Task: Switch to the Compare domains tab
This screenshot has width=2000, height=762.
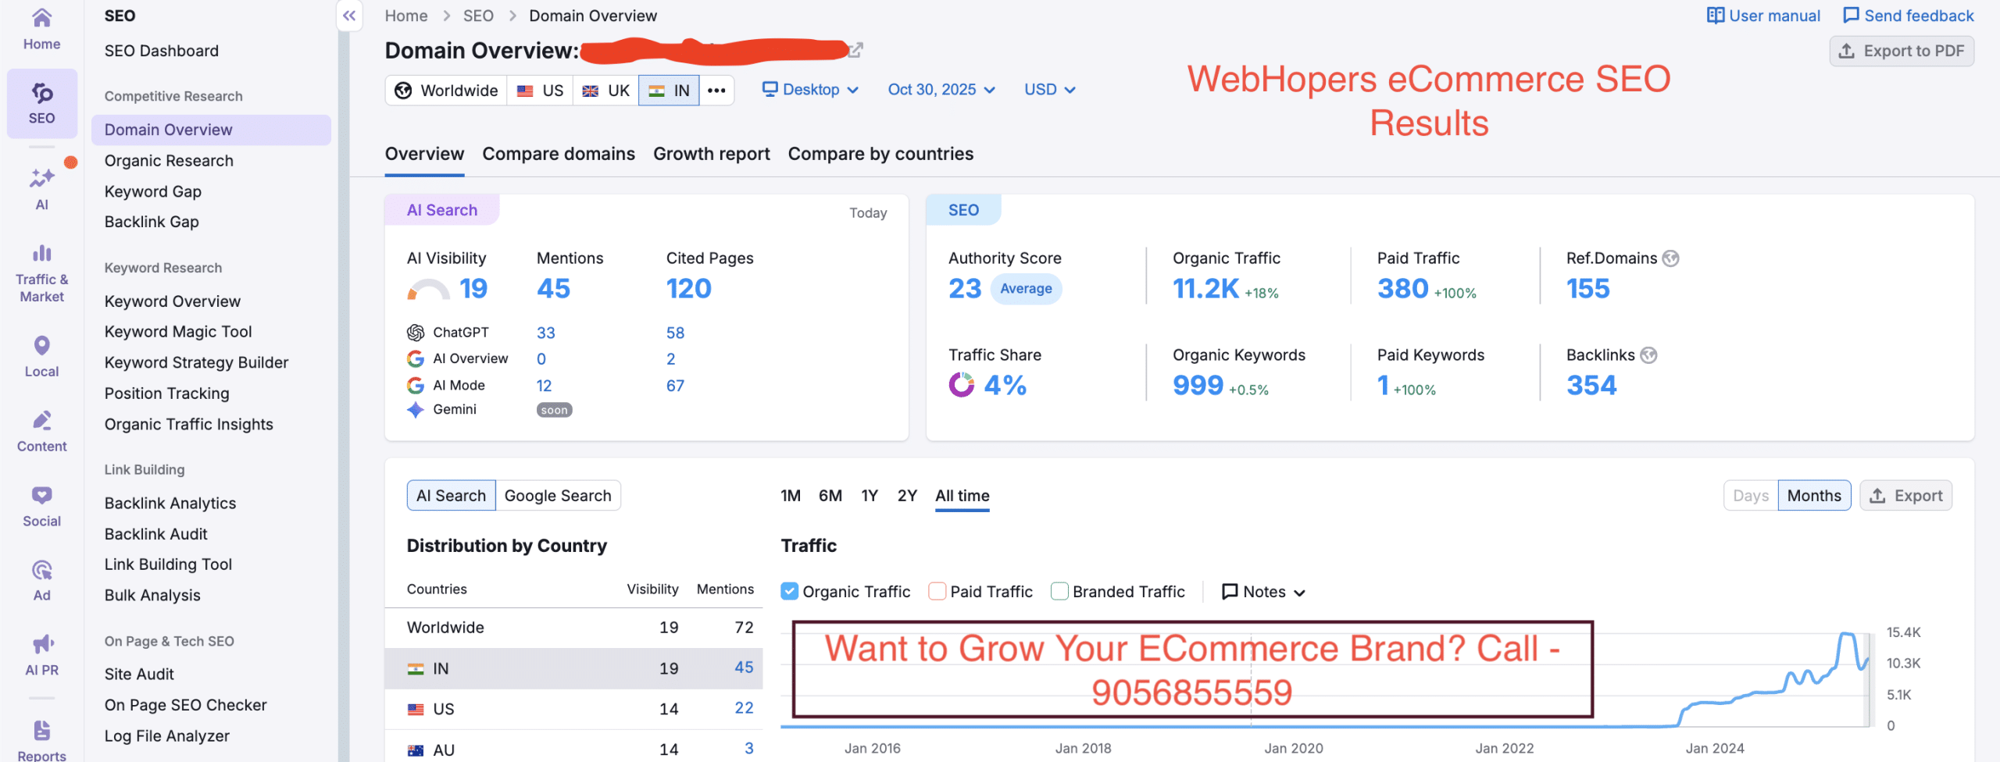Action: pos(558,153)
